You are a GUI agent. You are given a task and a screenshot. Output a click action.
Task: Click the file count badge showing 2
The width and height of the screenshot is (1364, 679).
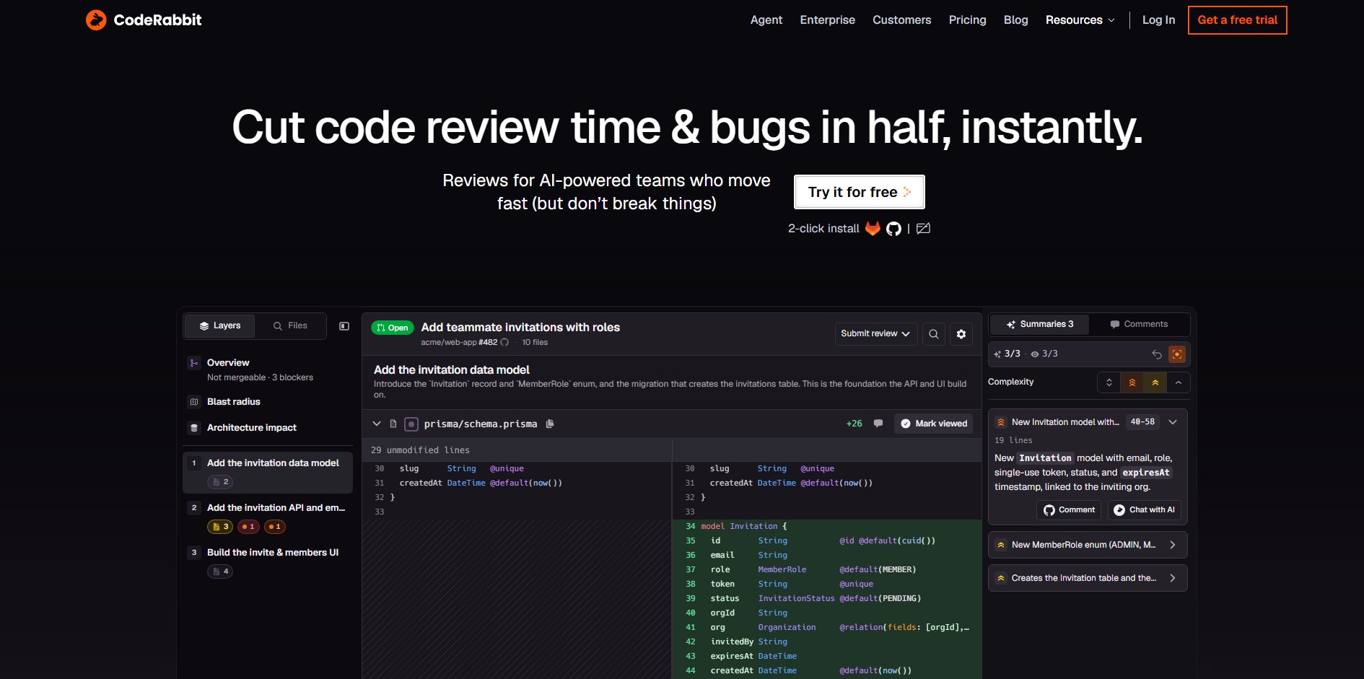(x=220, y=482)
